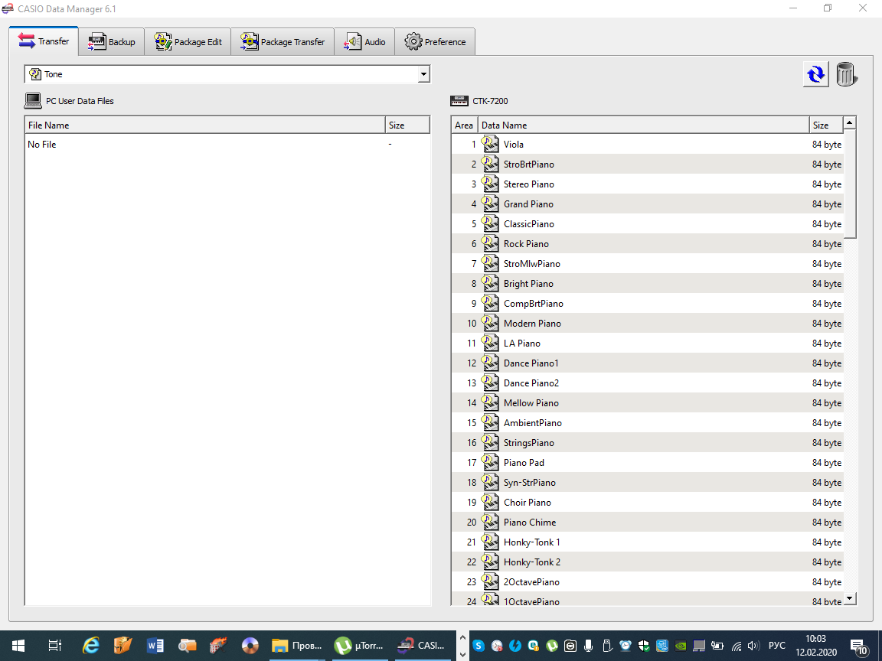Switch to the µTorrent taskbar window
The width and height of the screenshot is (882, 661).
pyautogui.click(x=358, y=645)
